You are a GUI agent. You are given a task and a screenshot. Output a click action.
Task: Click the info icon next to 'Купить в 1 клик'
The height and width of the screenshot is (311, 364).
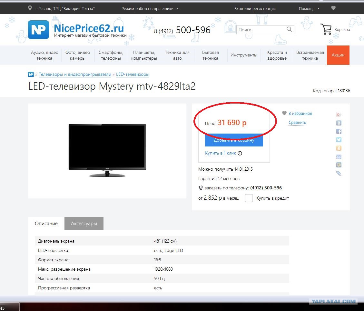[240, 153]
